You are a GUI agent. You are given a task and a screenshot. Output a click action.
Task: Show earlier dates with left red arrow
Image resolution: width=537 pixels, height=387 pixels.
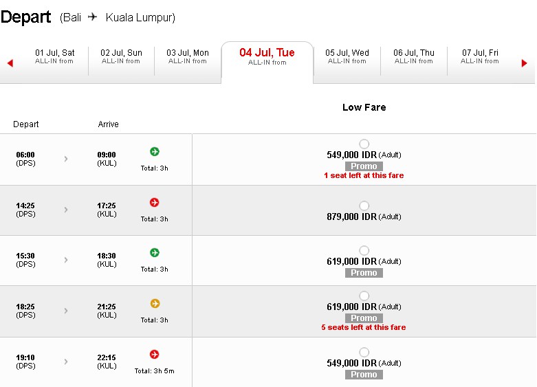(10, 63)
